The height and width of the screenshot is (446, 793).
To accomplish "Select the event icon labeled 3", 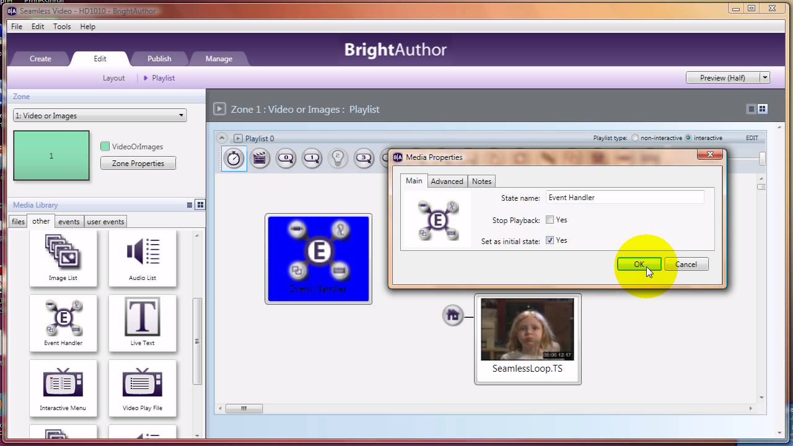I will [x=364, y=159].
